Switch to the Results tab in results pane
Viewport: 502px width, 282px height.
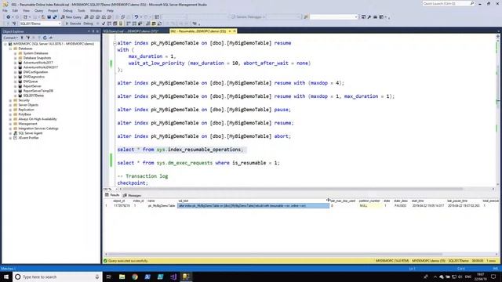(112, 195)
